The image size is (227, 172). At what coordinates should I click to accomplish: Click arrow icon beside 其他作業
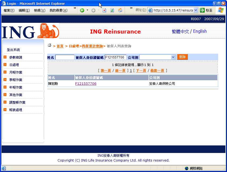(x=5, y=95)
